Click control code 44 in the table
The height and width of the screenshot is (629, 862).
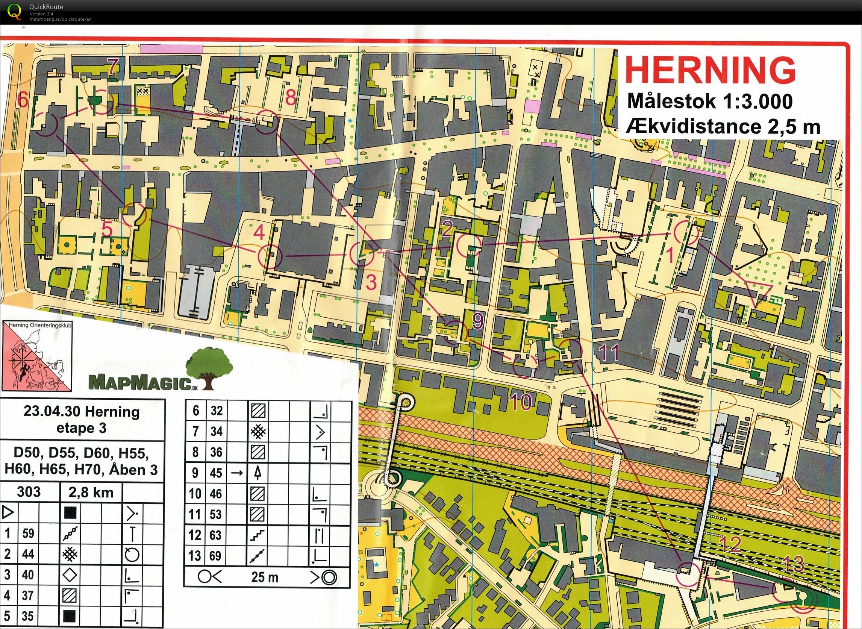coord(28,554)
